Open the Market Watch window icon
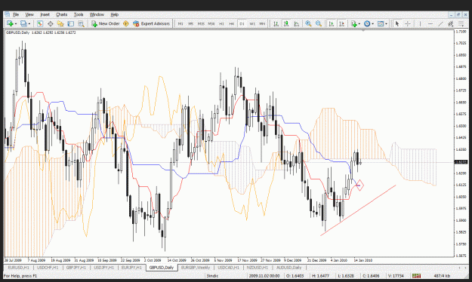Image resolution: width=472 pixels, height=282 pixels. (x=40, y=23)
